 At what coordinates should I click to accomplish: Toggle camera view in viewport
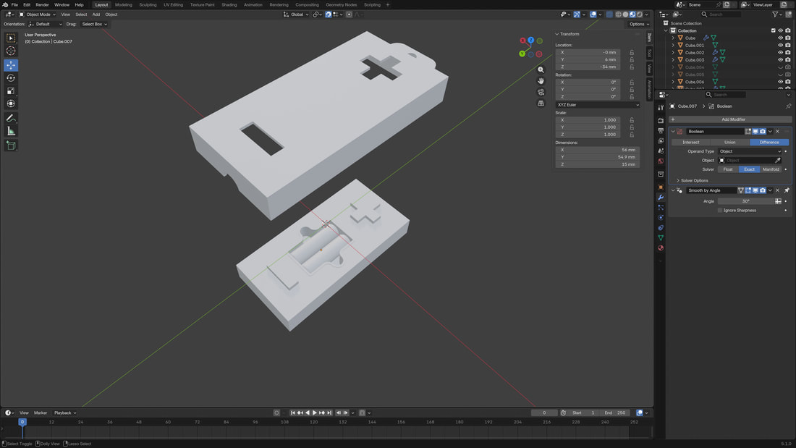click(x=541, y=92)
